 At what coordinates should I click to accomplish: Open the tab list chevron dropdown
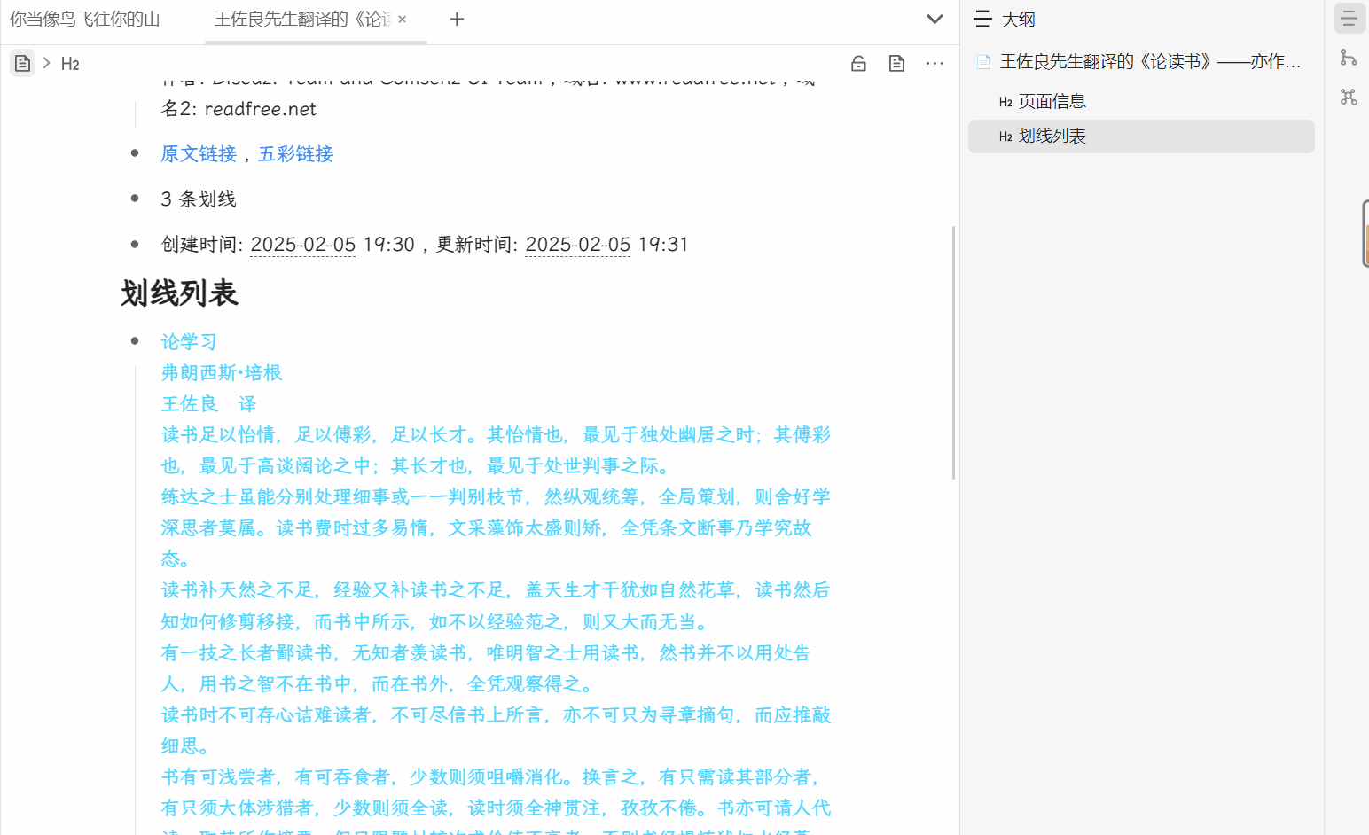coord(935,19)
